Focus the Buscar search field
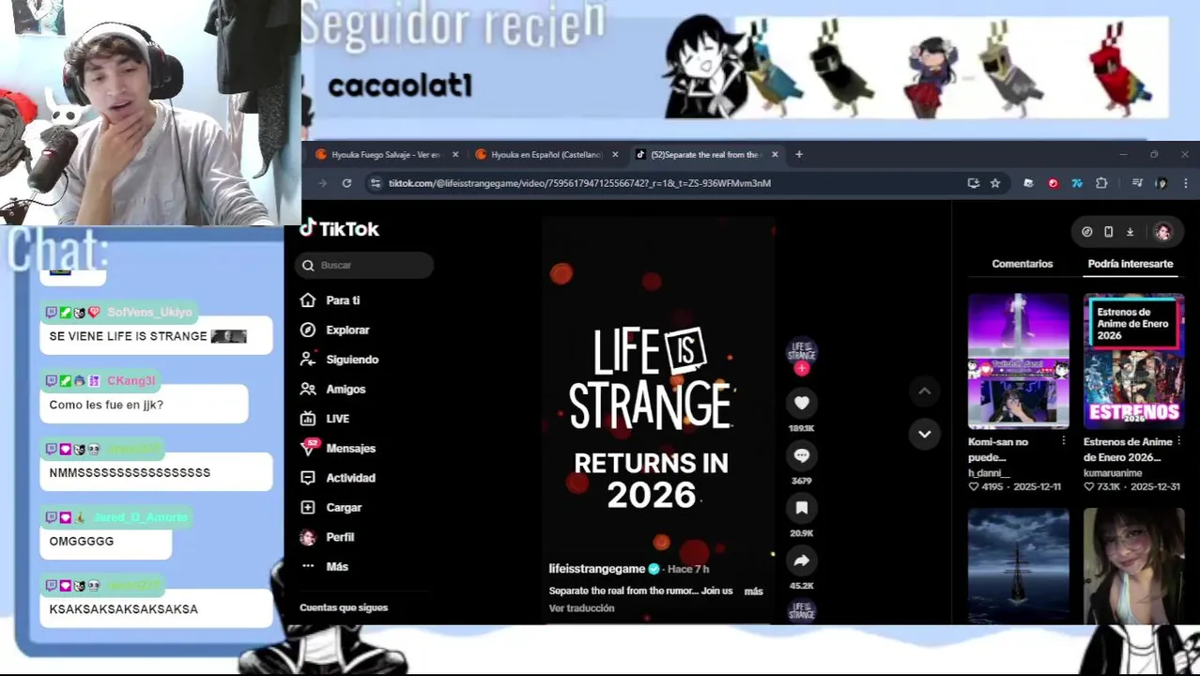 [366, 265]
